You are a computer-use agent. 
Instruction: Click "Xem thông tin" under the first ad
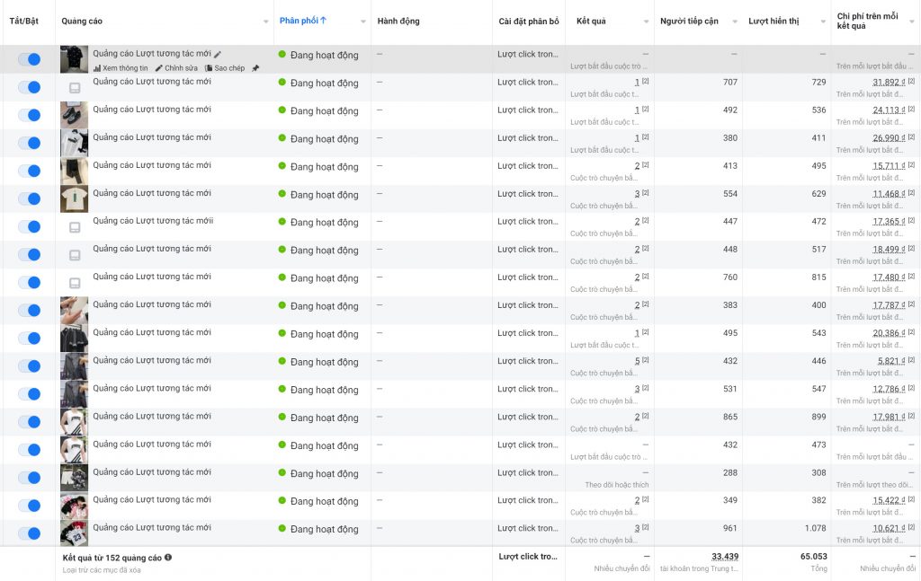[x=121, y=68]
